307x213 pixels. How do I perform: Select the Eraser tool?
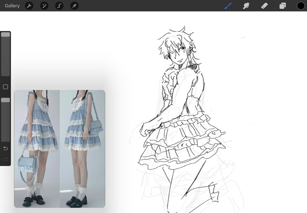click(x=264, y=6)
